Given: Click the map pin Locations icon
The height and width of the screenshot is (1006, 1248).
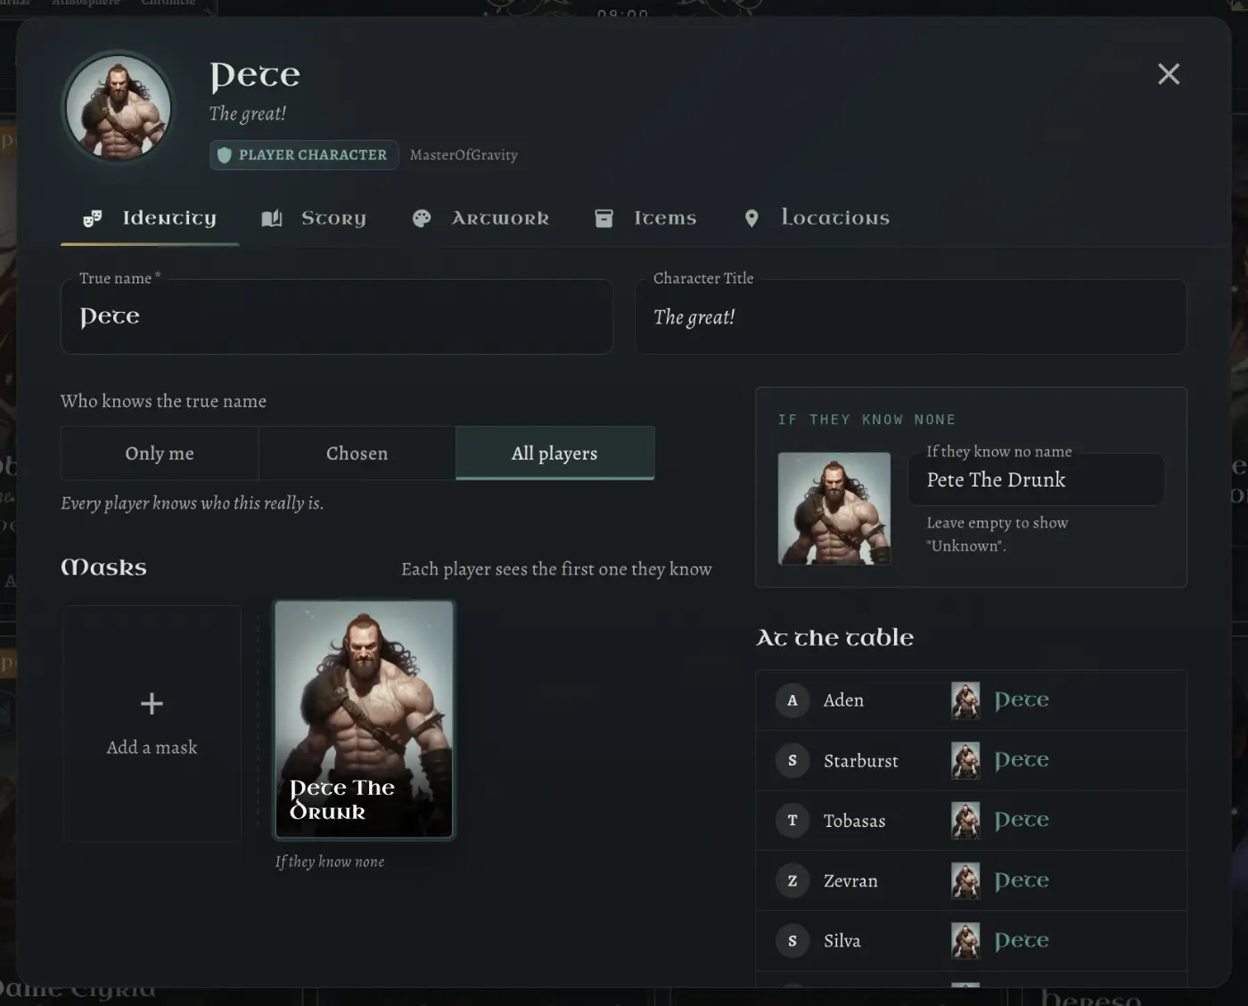Looking at the screenshot, I should pos(751,218).
